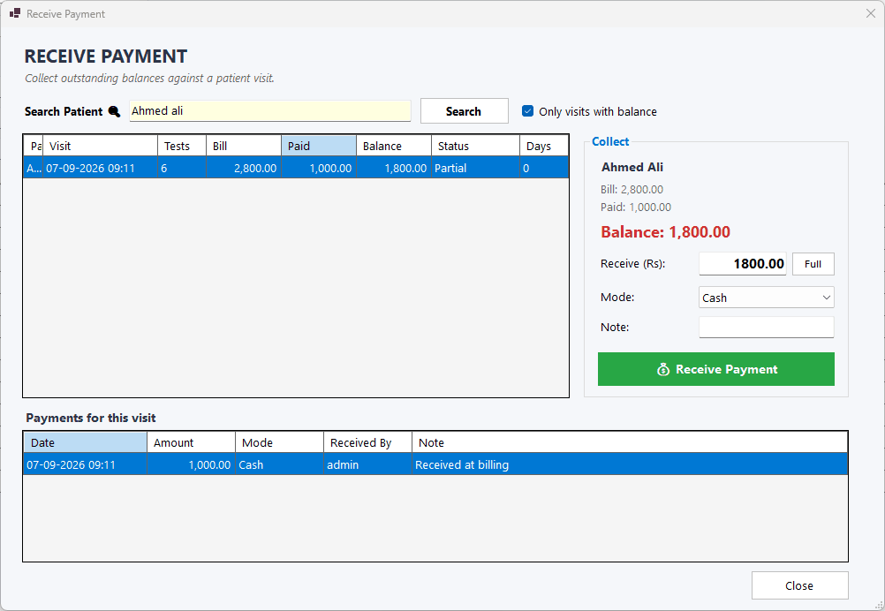The width and height of the screenshot is (885, 611).
Task: Click the Received at billing note cell
Action: pyautogui.click(x=630, y=465)
